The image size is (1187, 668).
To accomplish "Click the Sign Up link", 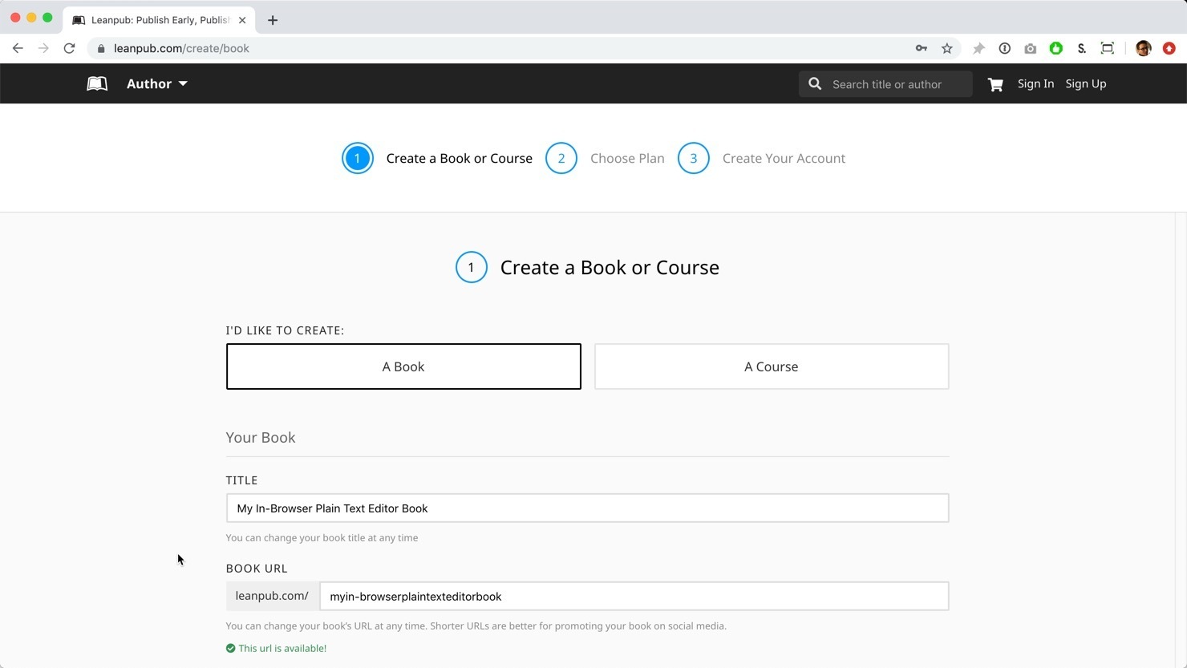I will (x=1085, y=83).
